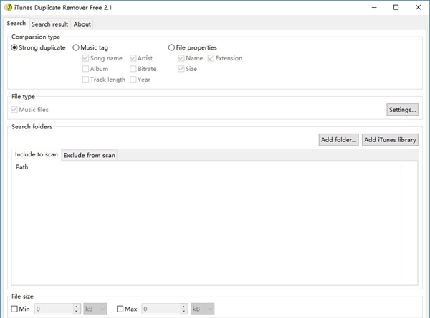The width and height of the screenshot is (430, 318).
Task: Switch to the Search result tab
Action: (x=49, y=24)
